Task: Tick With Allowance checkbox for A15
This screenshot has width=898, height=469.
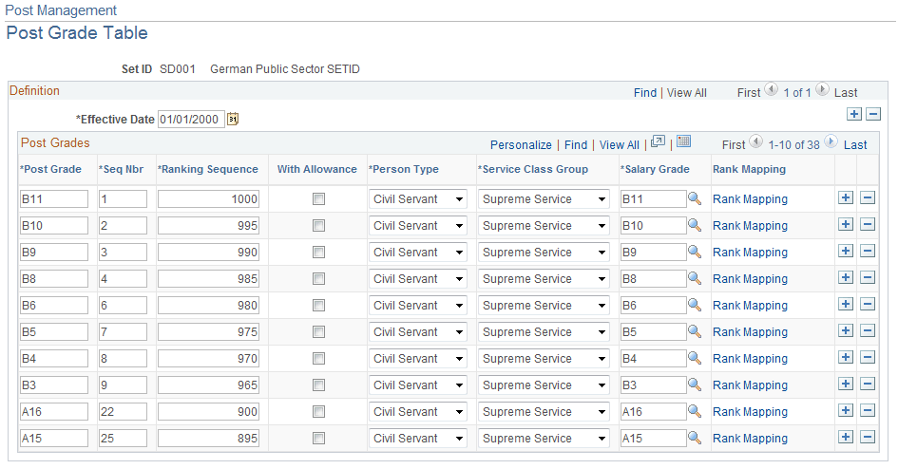Action: click(318, 438)
